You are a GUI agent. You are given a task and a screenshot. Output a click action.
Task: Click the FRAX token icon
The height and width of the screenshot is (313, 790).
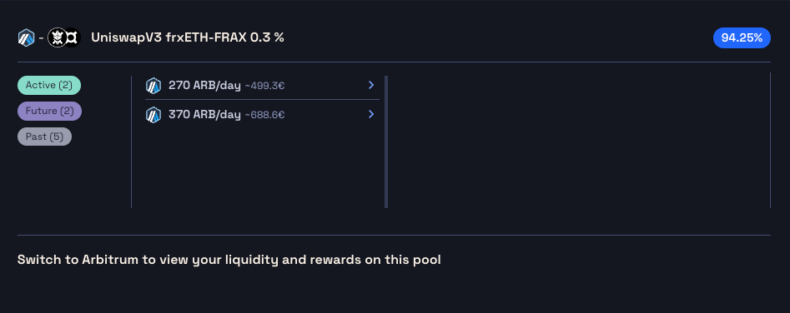point(72,37)
